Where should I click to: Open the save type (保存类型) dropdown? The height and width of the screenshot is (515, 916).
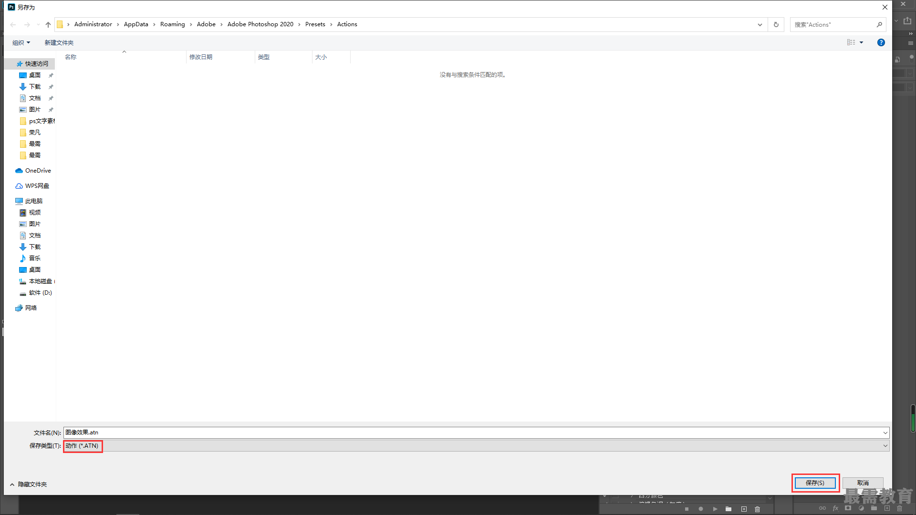476,446
